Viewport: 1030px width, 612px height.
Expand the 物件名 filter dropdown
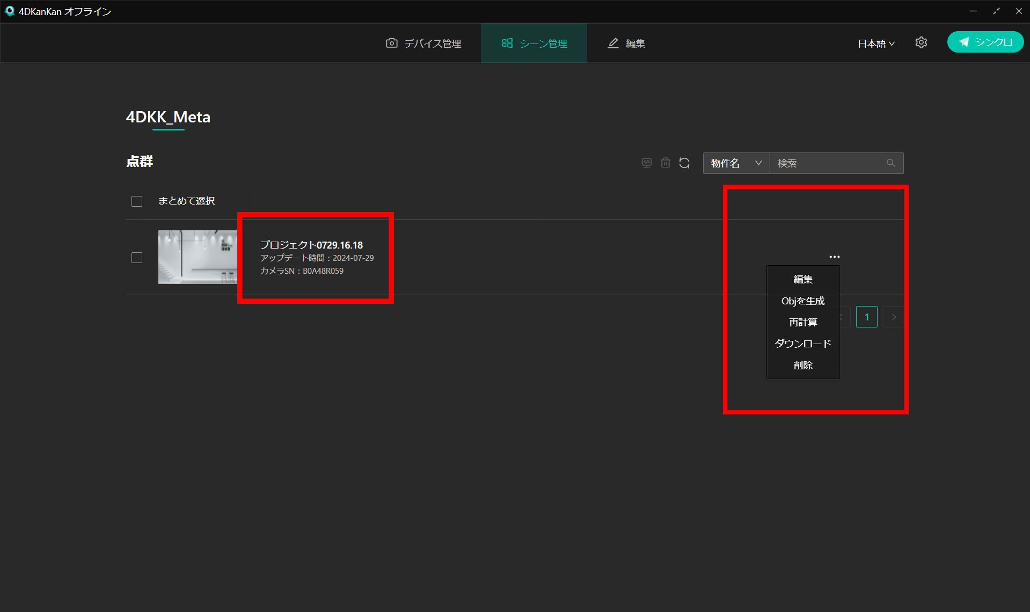[736, 163]
